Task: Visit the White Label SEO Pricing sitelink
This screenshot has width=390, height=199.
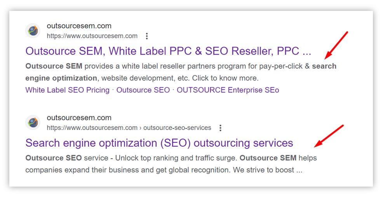Action: (x=68, y=90)
